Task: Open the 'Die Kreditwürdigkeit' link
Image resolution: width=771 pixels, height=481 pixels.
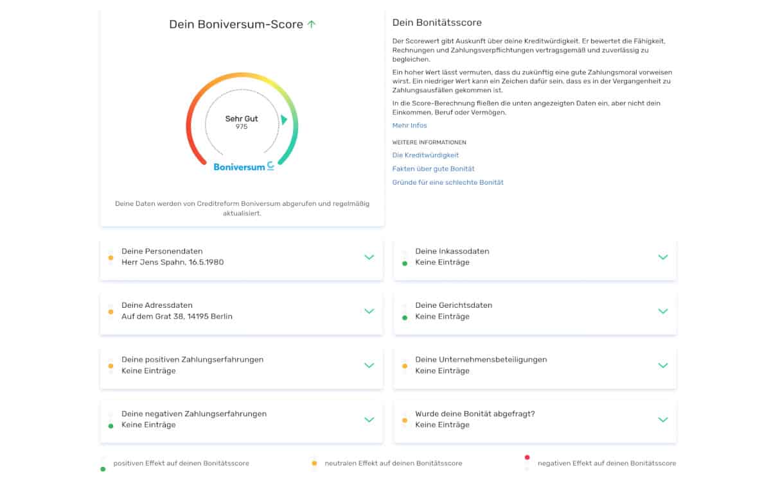Action: [x=425, y=155]
